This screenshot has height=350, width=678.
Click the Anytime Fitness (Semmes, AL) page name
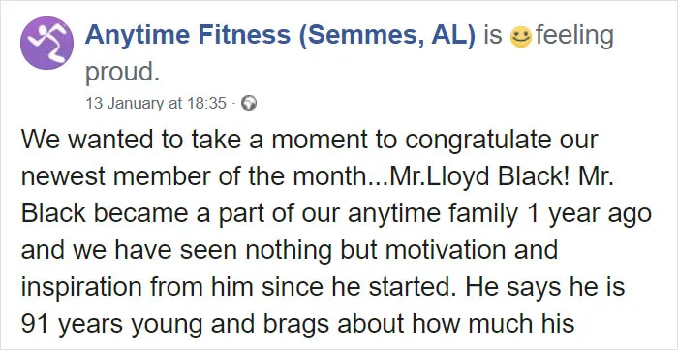pyautogui.click(x=280, y=35)
